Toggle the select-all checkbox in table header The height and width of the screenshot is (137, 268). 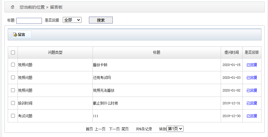pyautogui.click(x=13, y=53)
